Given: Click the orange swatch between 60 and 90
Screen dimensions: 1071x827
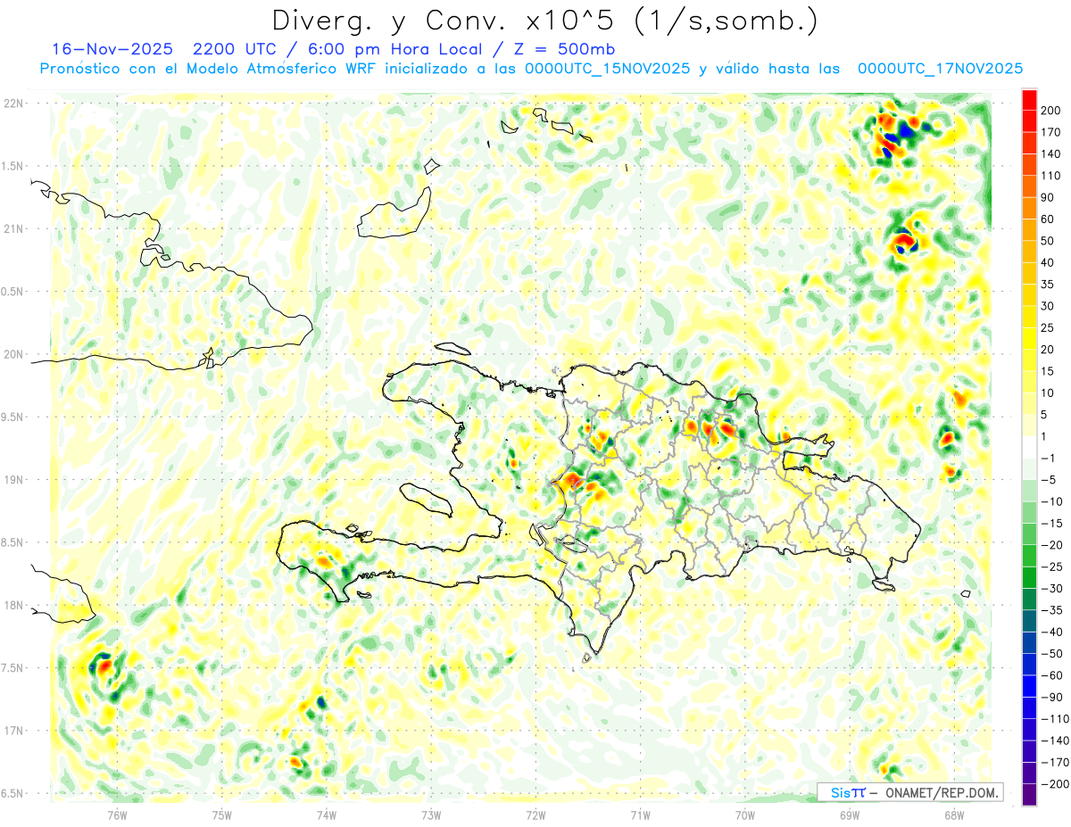Looking at the screenshot, I should coord(1029,209).
